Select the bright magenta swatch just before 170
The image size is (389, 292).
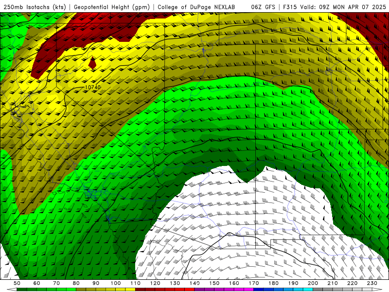[x=248, y=290]
